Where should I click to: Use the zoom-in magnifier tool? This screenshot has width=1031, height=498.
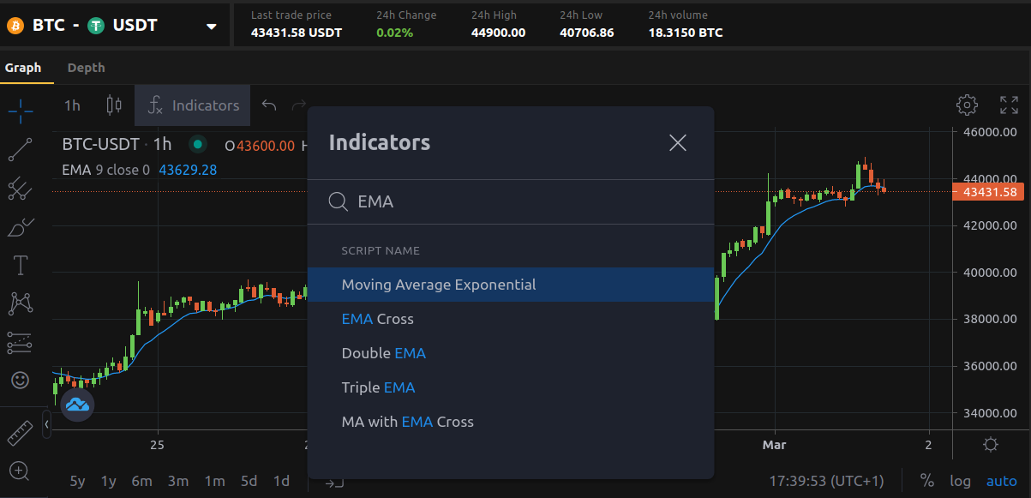coord(20,471)
